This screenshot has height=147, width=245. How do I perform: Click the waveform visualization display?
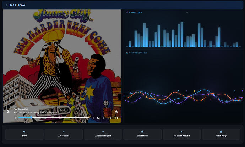coord(183,96)
